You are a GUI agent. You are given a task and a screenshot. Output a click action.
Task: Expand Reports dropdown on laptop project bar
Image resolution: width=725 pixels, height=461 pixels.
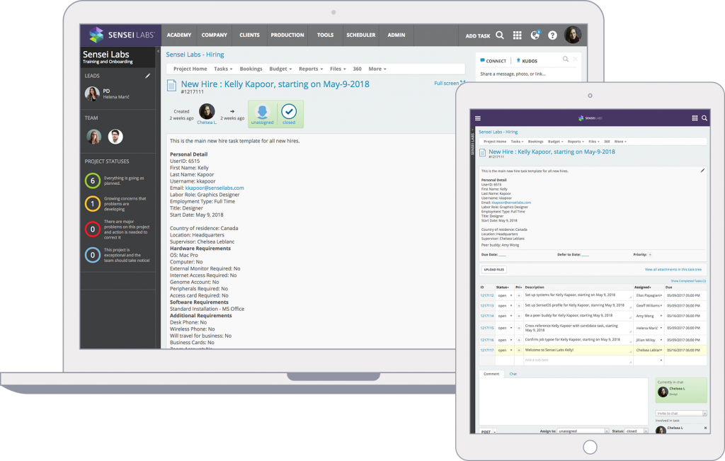coord(311,69)
